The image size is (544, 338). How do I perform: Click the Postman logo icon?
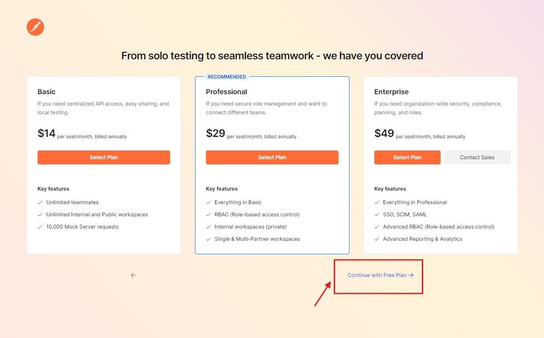35,27
